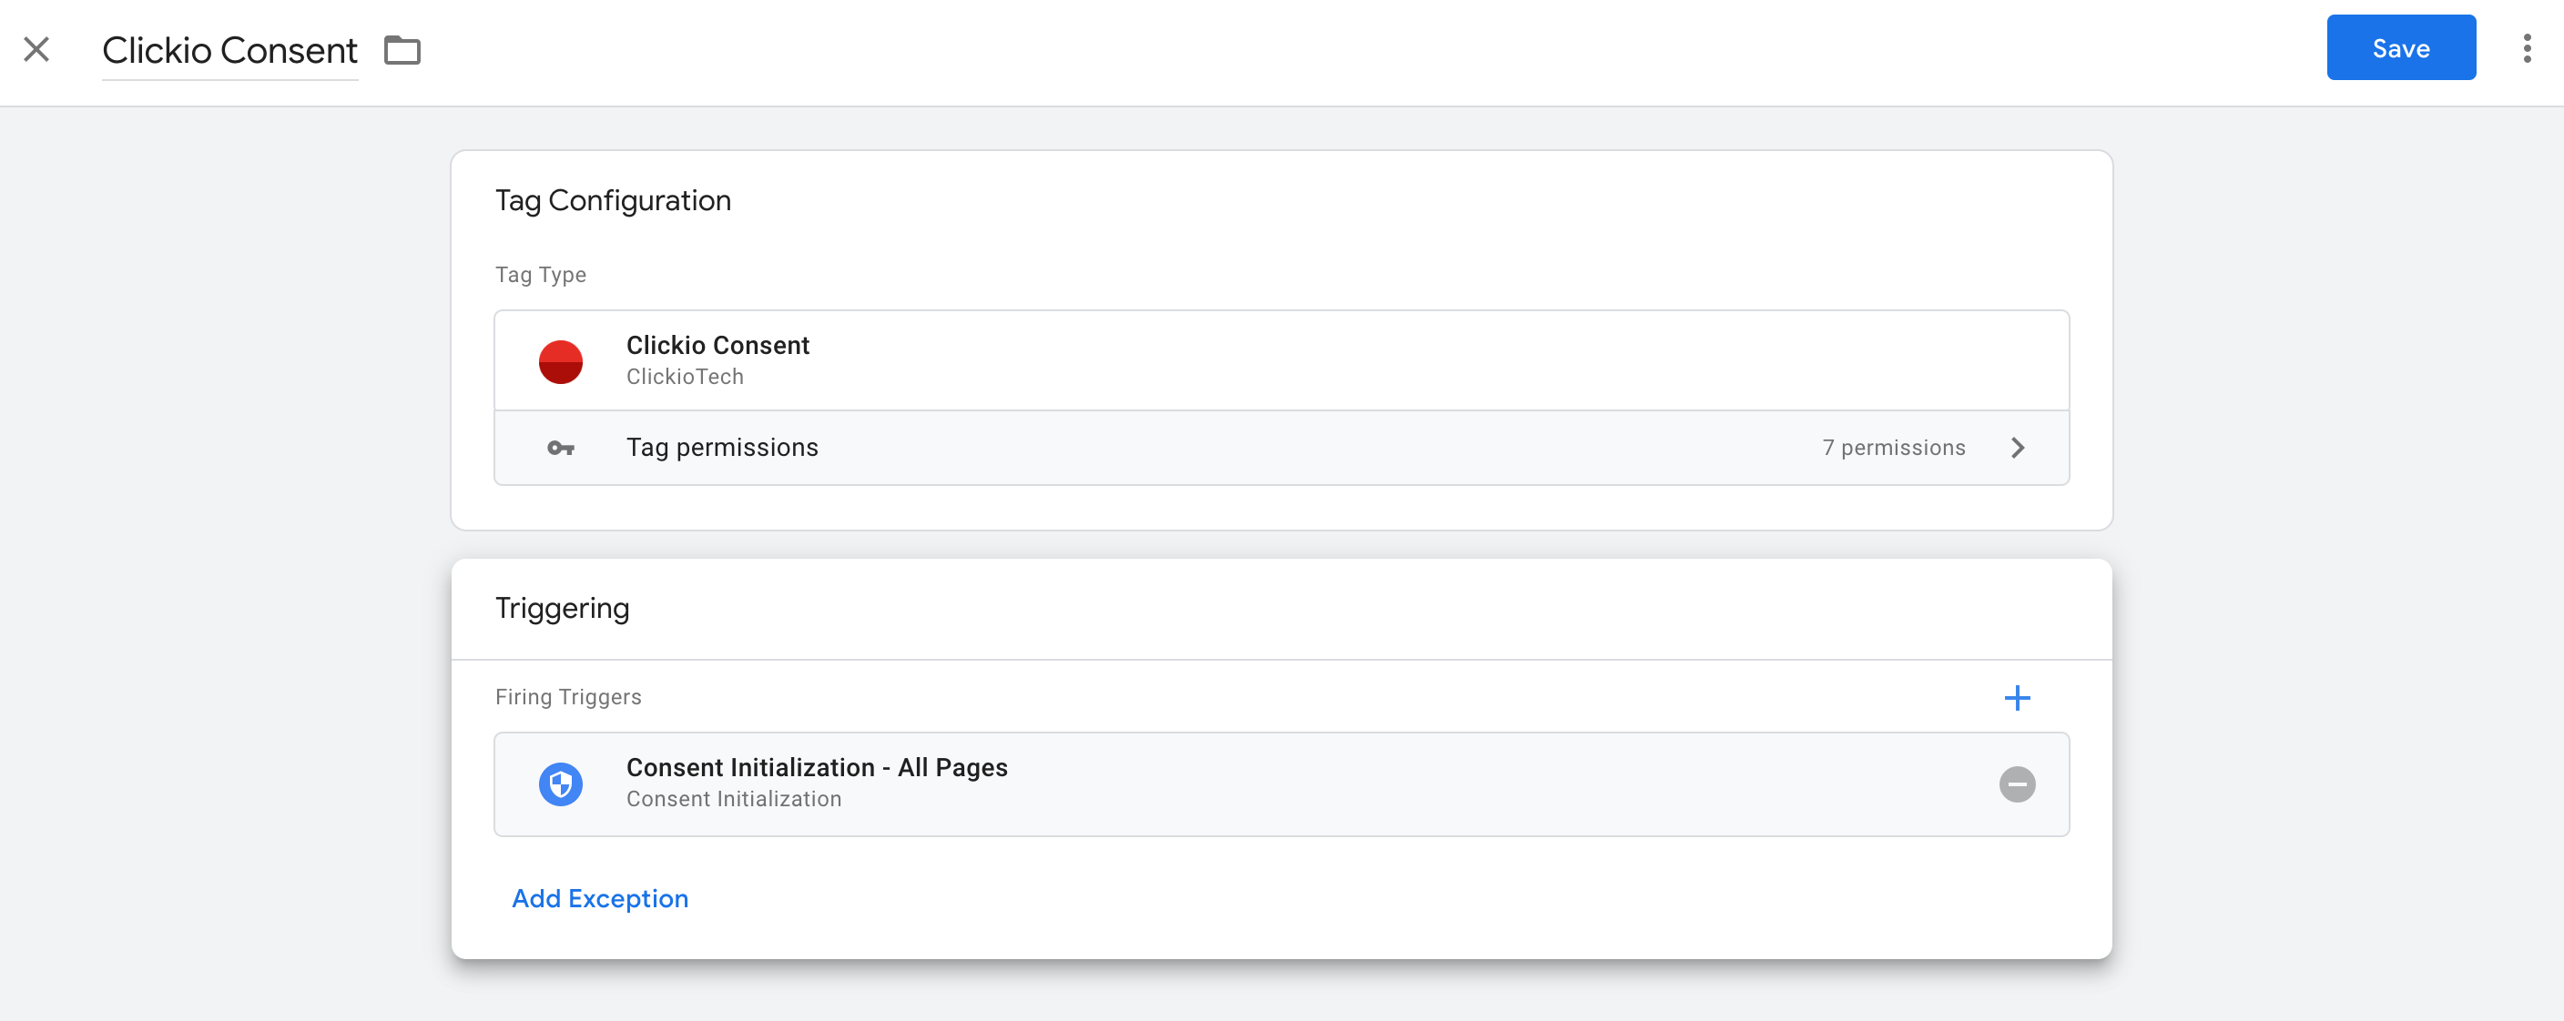Viewport: 2564px width, 1021px height.
Task: Click the Firing Triggers label
Action: (x=567, y=696)
